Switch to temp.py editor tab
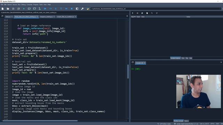 (8, 17)
